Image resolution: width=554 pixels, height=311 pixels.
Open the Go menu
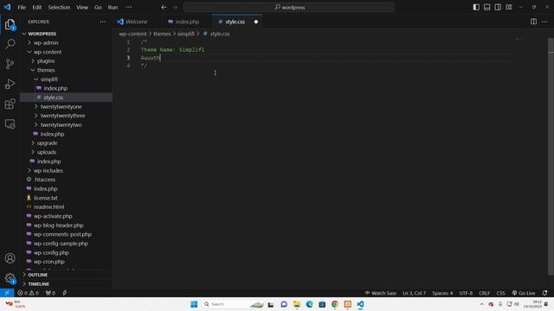pyautogui.click(x=98, y=7)
